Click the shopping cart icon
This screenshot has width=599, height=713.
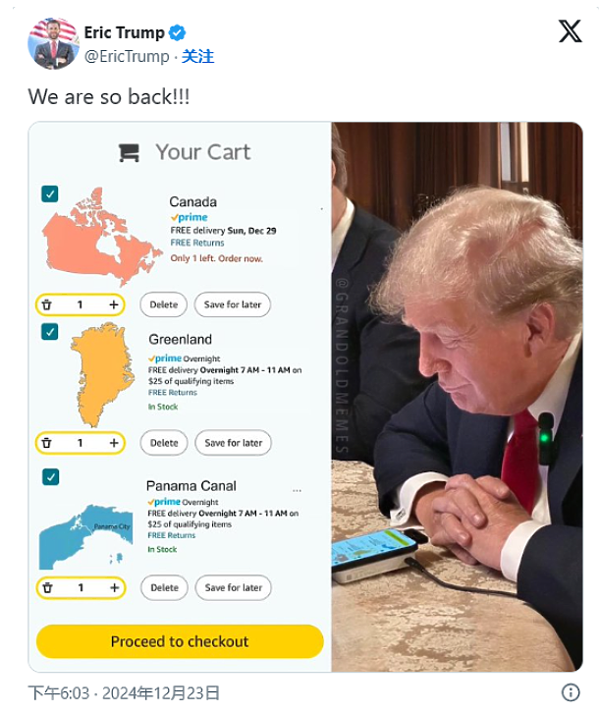point(129,153)
